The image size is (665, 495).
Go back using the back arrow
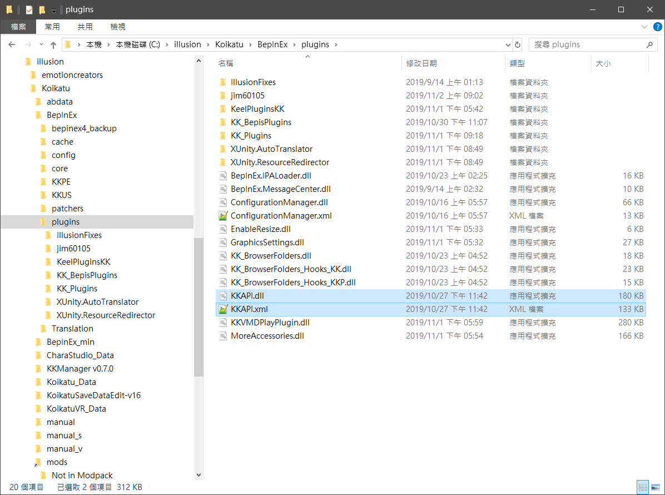tap(12, 44)
